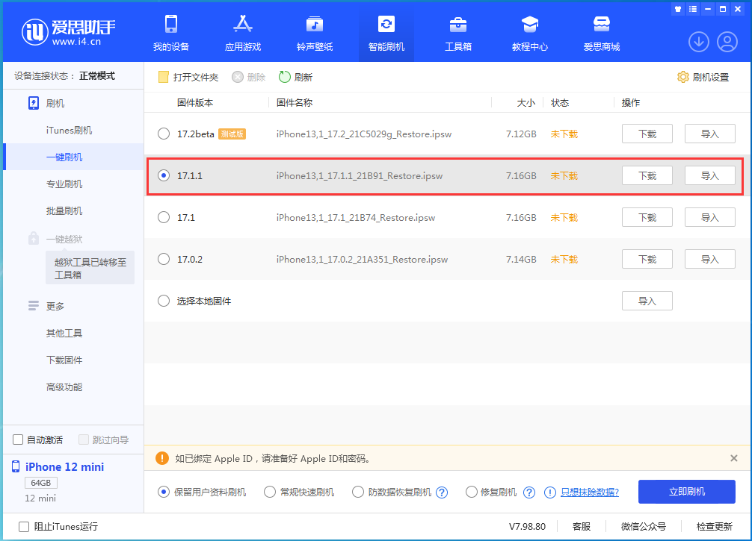Select the 17.1.1 firmware radio button
This screenshot has height=541, width=752.
pyautogui.click(x=164, y=175)
